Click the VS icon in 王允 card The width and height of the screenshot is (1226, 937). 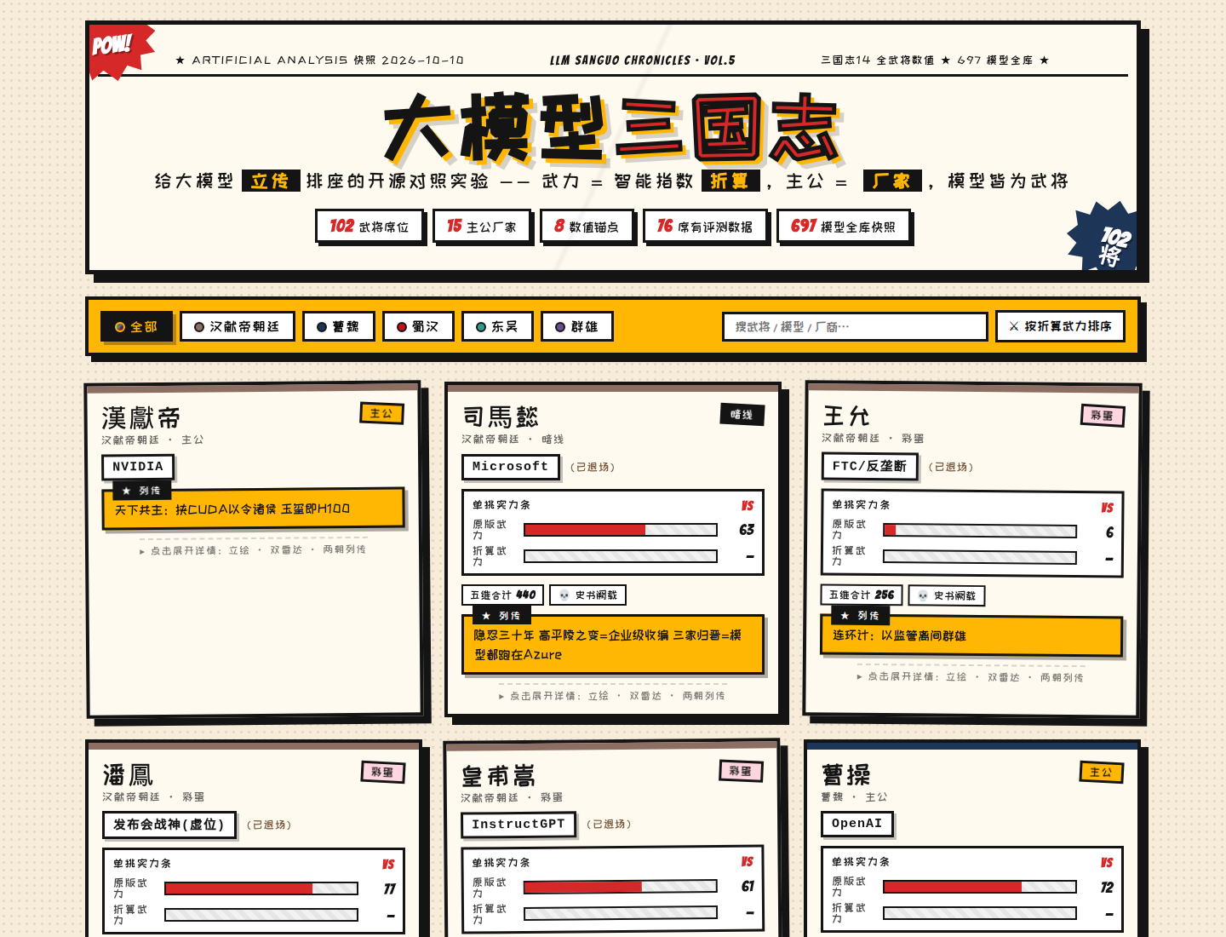(1107, 508)
